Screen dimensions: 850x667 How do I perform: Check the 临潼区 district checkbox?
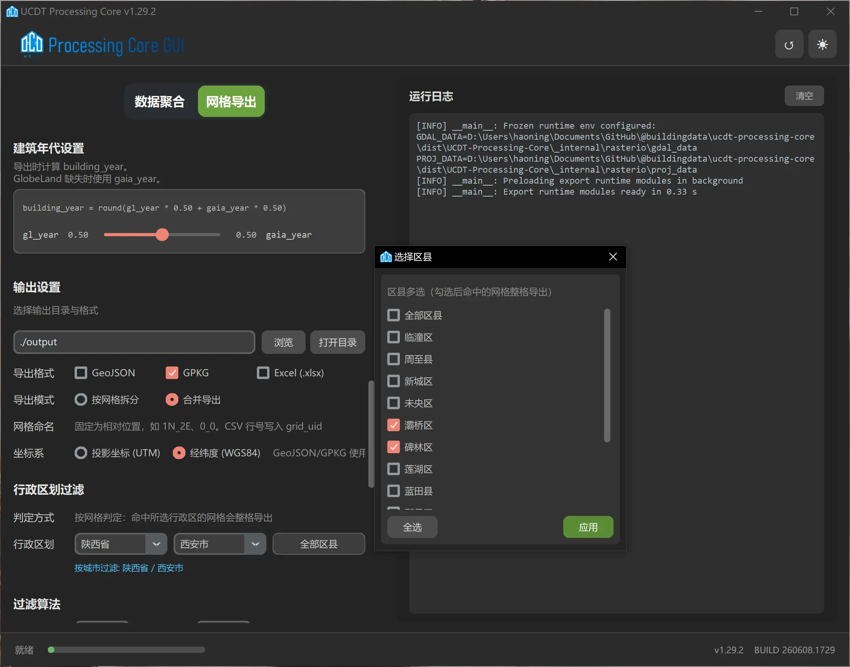click(394, 337)
